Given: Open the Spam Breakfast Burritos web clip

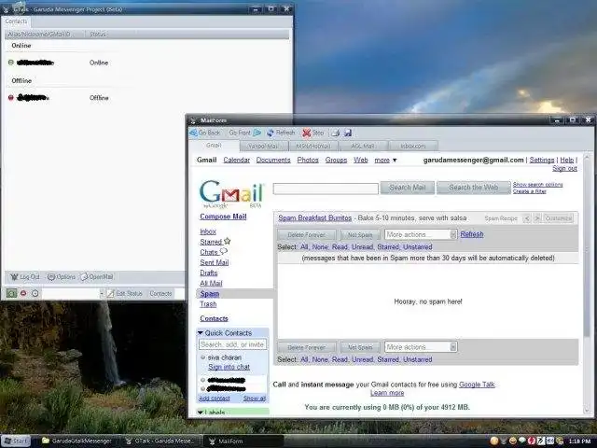Looking at the screenshot, I should [315, 217].
